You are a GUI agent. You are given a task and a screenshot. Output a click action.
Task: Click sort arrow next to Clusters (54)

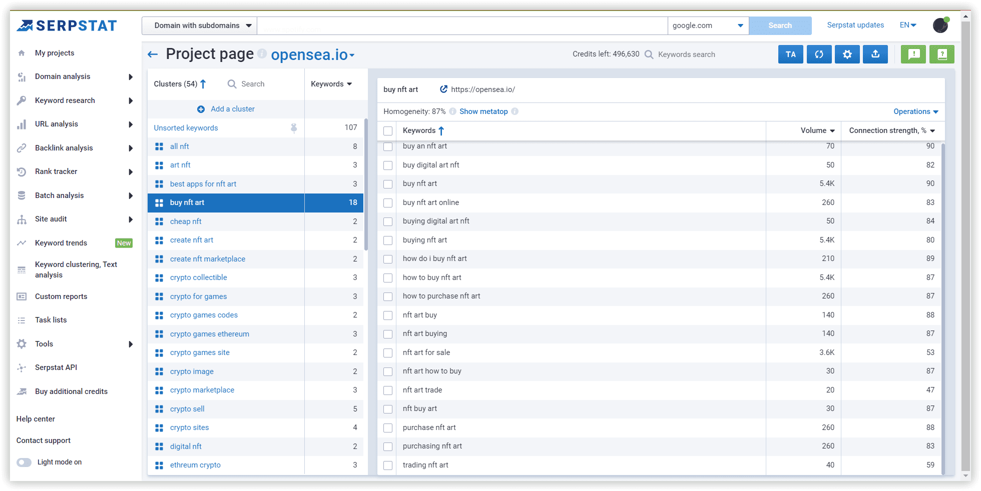[x=203, y=84]
